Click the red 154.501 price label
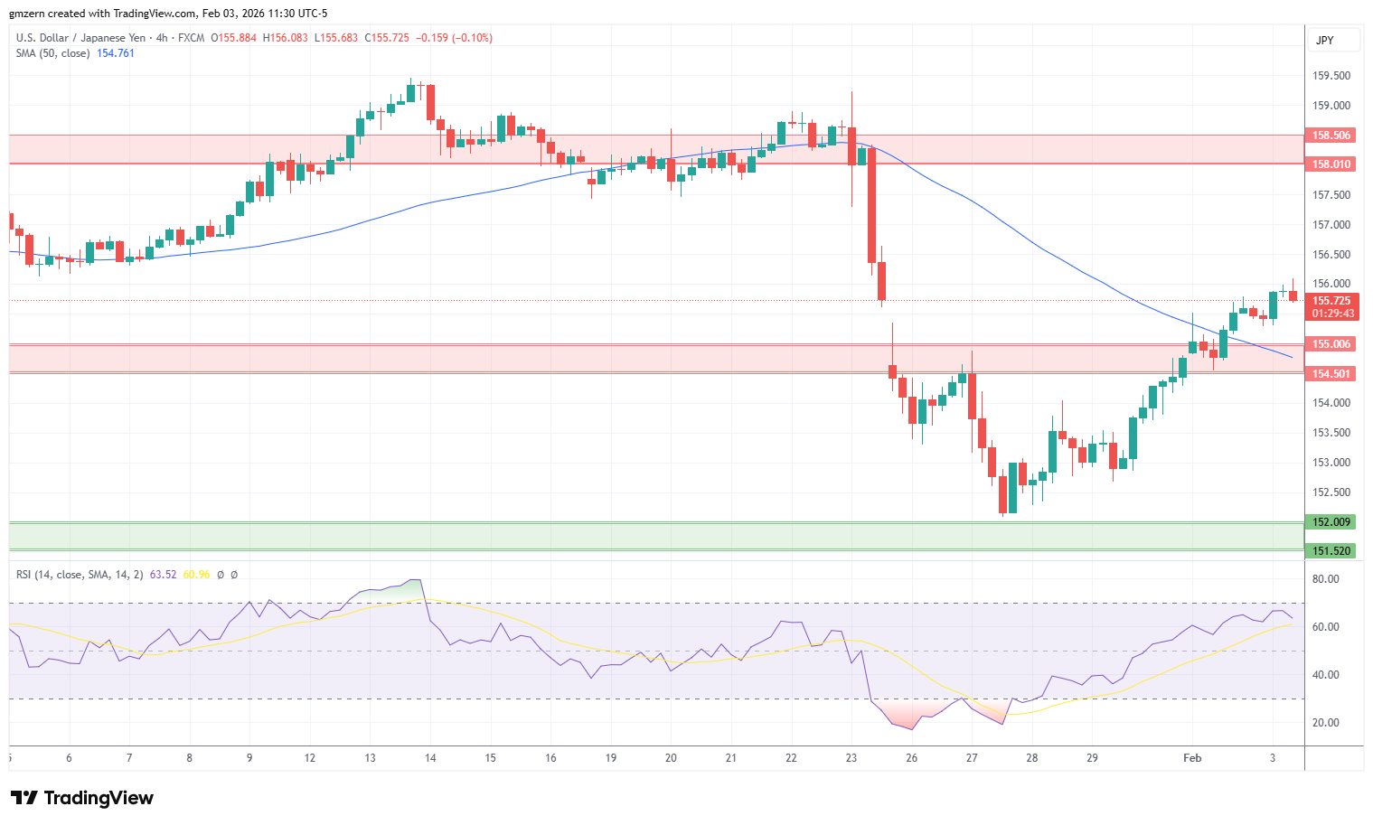This screenshot has width=1373, height=825. [1331, 374]
